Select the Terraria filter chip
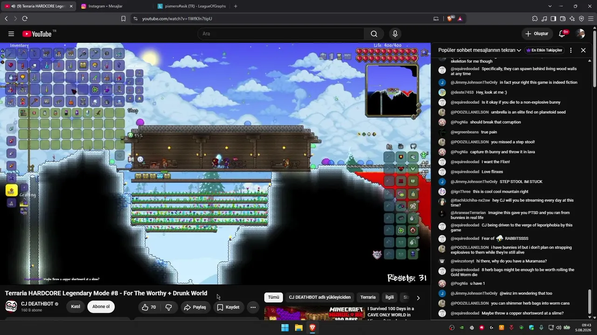 368,297
